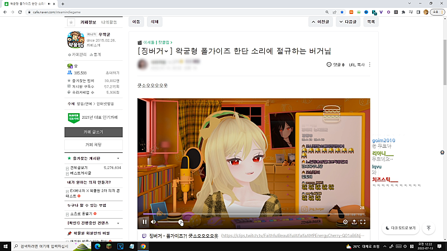Toggle the browser side panel icon

coord(418,12)
